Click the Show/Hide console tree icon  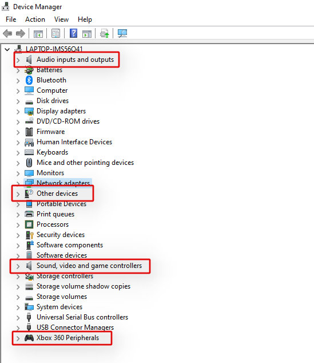click(x=38, y=34)
